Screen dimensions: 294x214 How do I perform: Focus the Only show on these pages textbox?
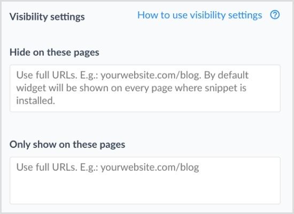[145, 181]
